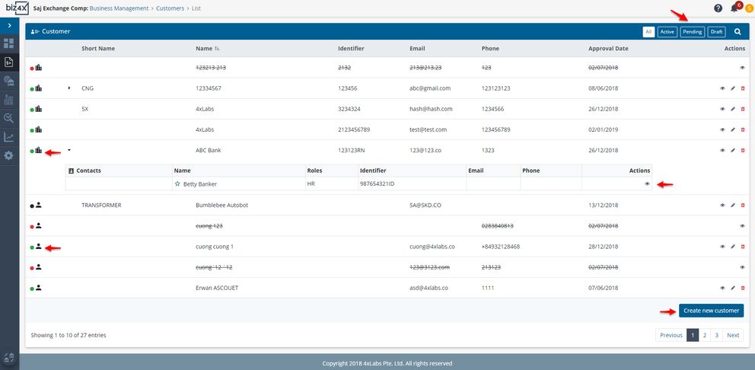Sort the table by Name column
Viewport: 755px width, 370px height.
coord(205,49)
